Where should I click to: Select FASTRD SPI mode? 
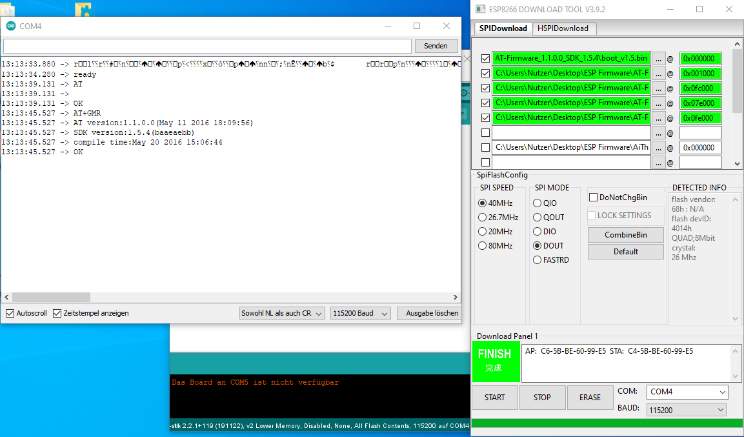pos(537,260)
